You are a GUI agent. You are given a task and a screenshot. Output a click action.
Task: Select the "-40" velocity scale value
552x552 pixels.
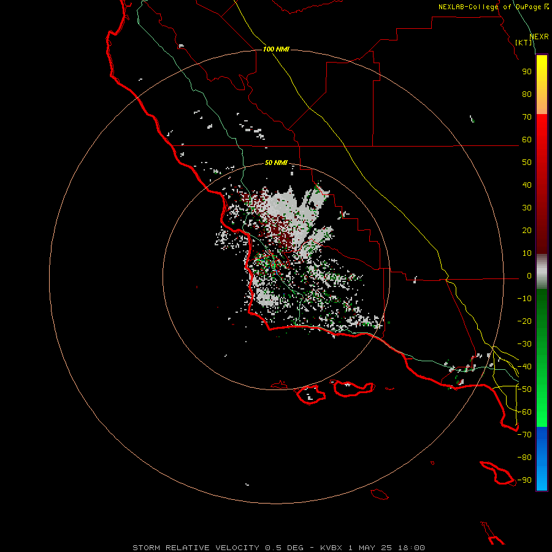524,367
